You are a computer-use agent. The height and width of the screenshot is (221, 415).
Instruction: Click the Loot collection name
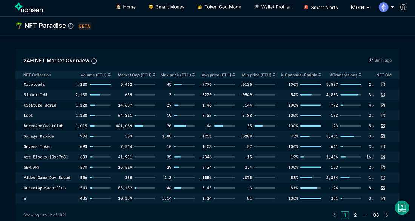click(x=28, y=115)
